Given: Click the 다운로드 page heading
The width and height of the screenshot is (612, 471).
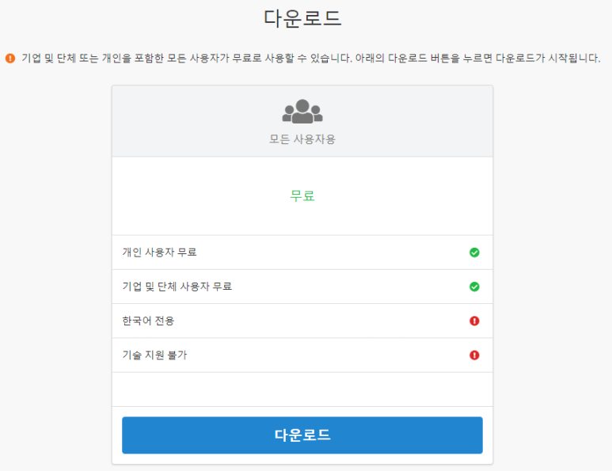Looking at the screenshot, I should pos(302,18).
